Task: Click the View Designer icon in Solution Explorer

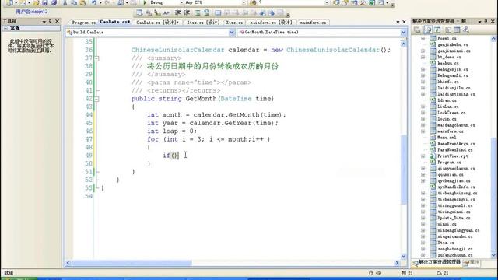Action: click(457, 30)
